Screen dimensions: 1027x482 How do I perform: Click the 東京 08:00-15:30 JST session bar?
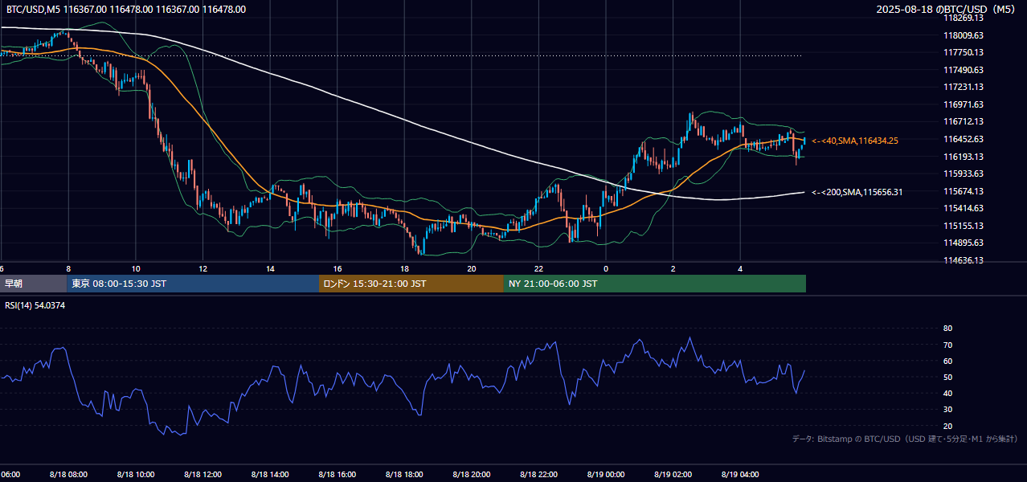click(193, 284)
